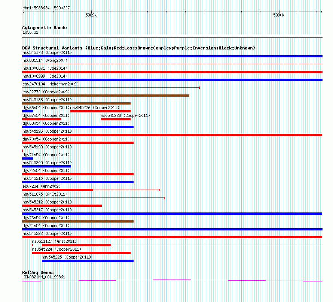Click the nsv545225 (Cooper2011) label
333x302 pixels.
coord(66,257)
